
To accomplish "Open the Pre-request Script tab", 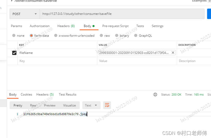I will (x=115, y=26).
